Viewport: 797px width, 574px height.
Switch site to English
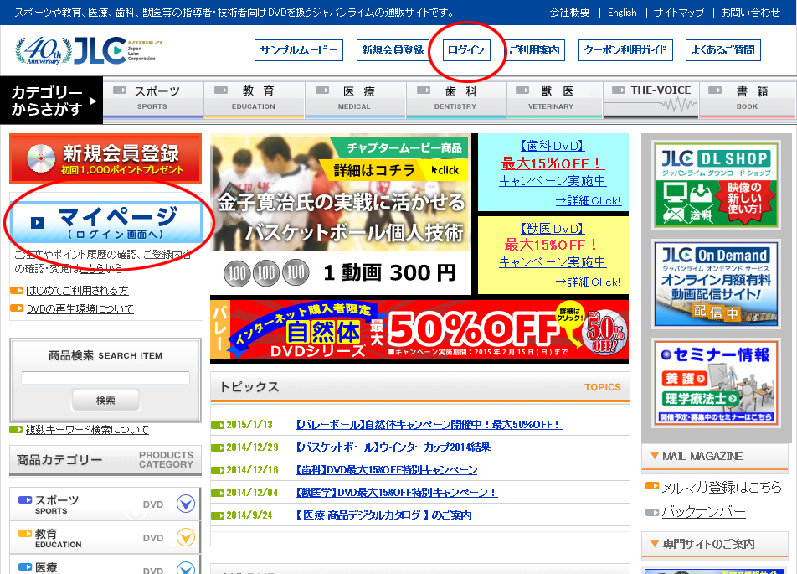(x=622, y=13)
